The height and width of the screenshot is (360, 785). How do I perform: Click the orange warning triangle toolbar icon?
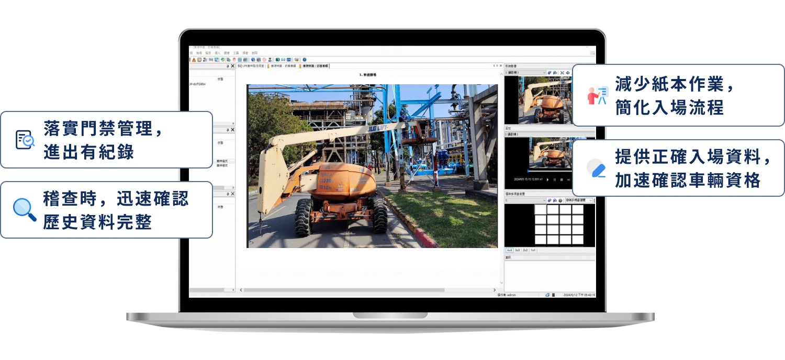click(x=194, y=60)
